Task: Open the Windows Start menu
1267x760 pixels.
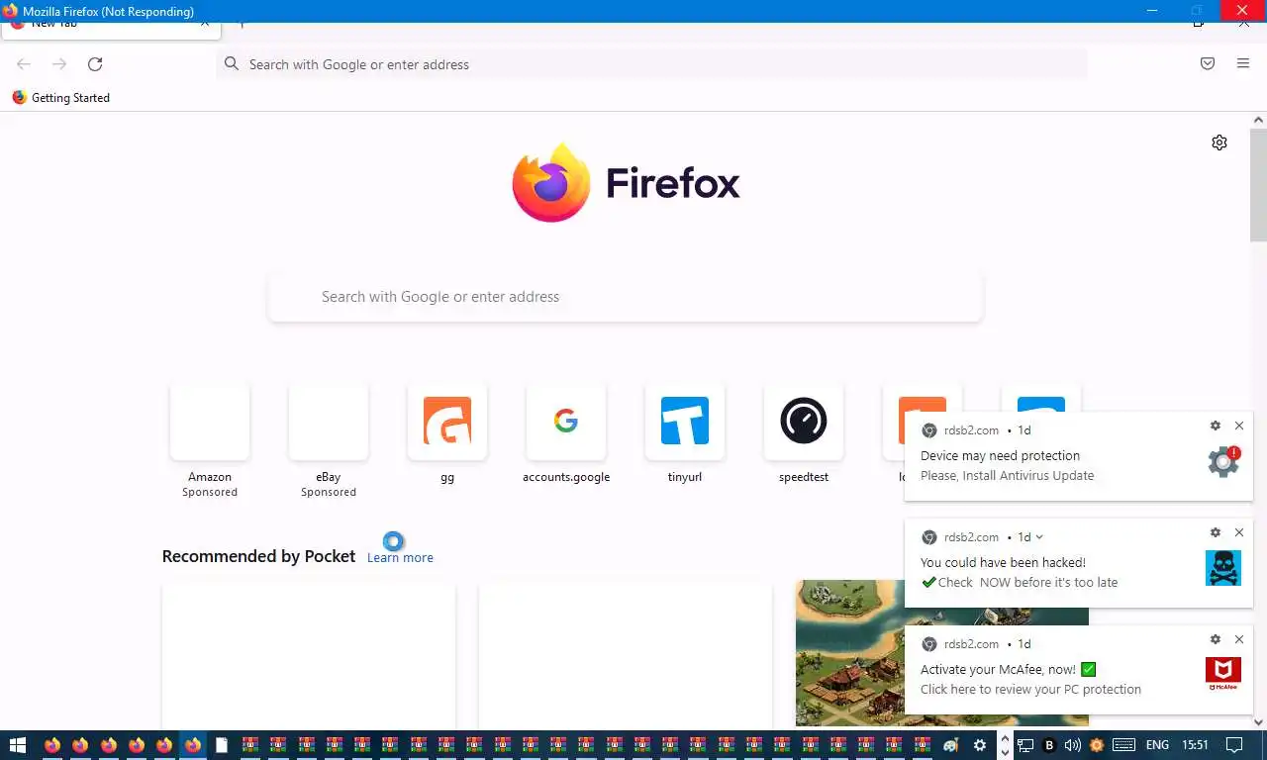Action: (x=18, y=745)
